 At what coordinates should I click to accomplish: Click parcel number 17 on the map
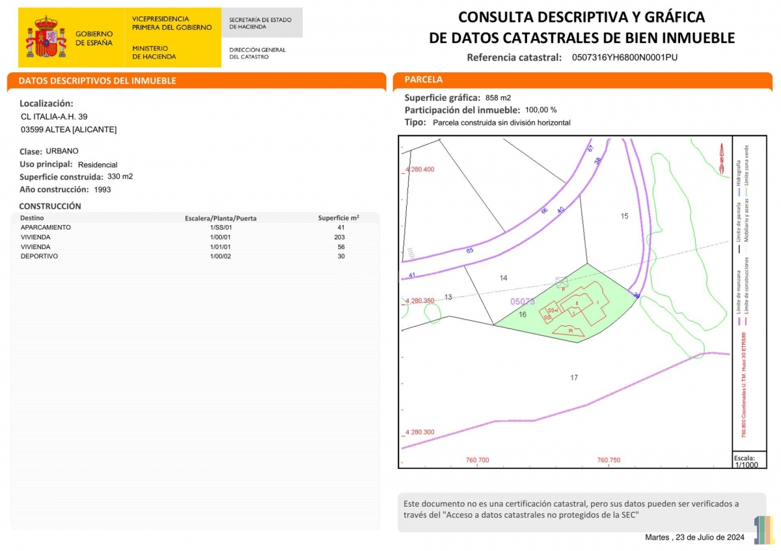pyautogui.click(x=574, y=377)
